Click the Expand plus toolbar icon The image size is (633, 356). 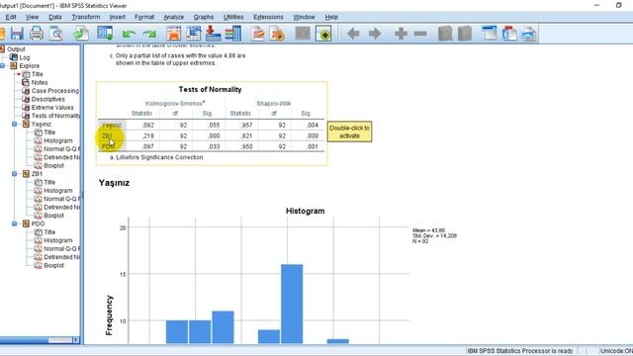click(x=401, y=34)
